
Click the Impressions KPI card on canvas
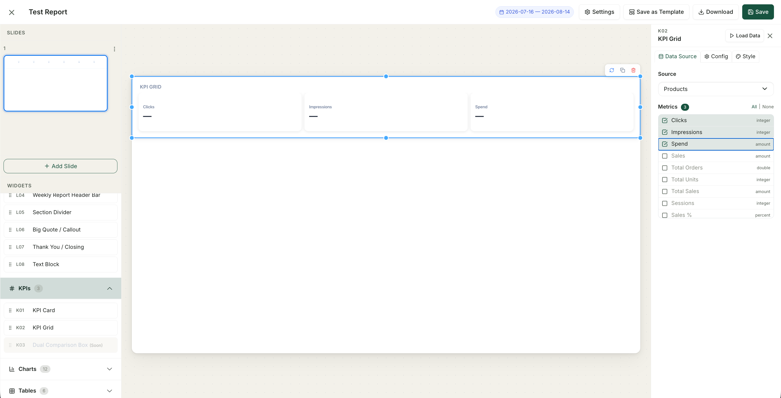386,112
